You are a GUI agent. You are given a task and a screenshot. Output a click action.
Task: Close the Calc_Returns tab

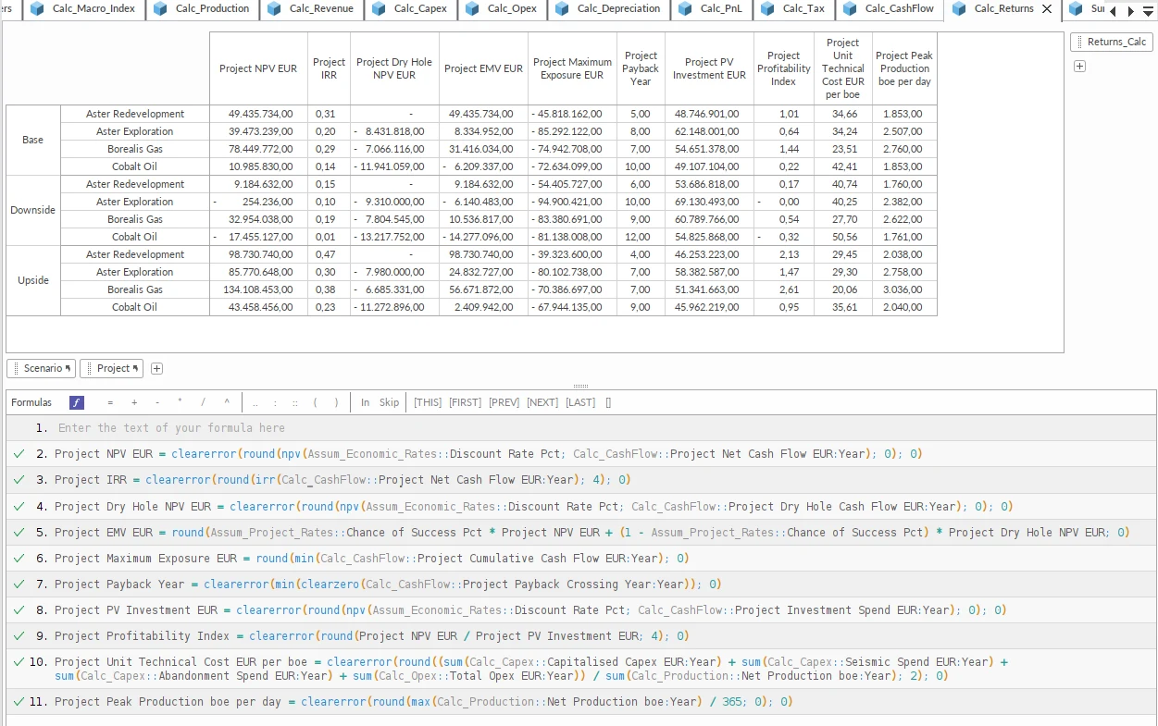pyautogui.click(x=1047, y=9)
